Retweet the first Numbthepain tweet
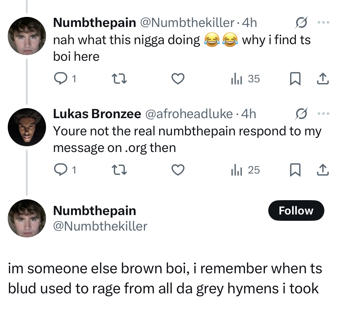The image size is (339, 316). [x=119, y=79]
